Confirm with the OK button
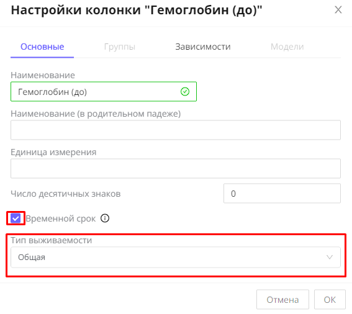Image resolution: width=352 pixels, height=314 pixels. [330, 300]
